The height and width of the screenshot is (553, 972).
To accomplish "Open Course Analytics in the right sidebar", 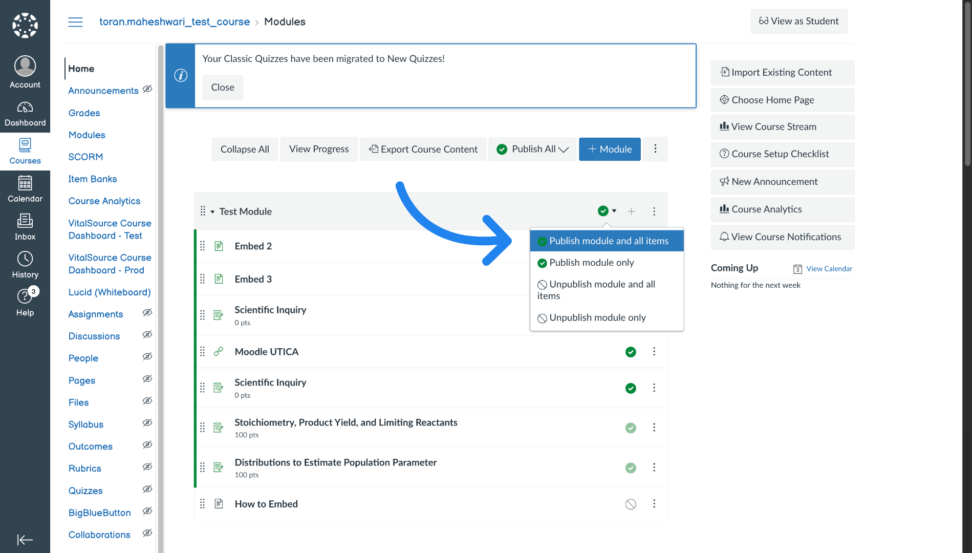I will coord(782,209).
